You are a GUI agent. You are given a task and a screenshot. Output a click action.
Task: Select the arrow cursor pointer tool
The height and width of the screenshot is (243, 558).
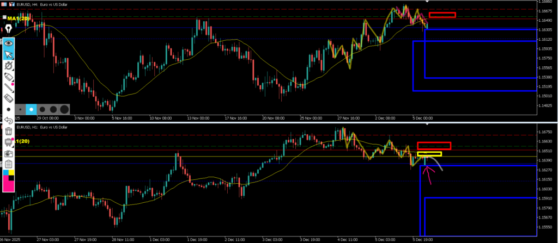click(9, 54)
